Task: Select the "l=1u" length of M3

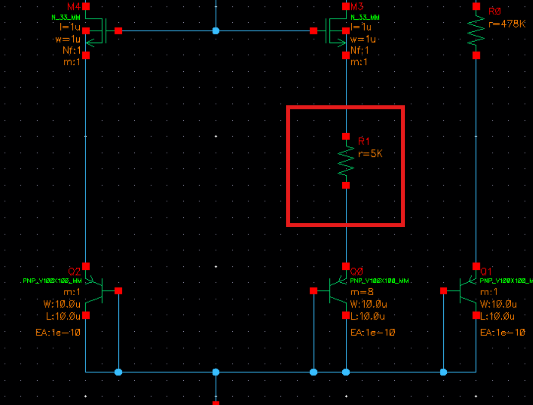Action: point(361,27)
